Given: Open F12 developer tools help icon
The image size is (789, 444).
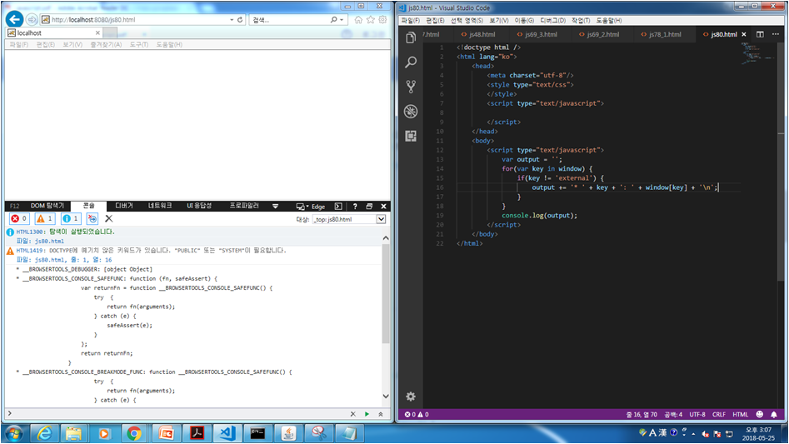Looking at the screenshot, I should (355, 206).
